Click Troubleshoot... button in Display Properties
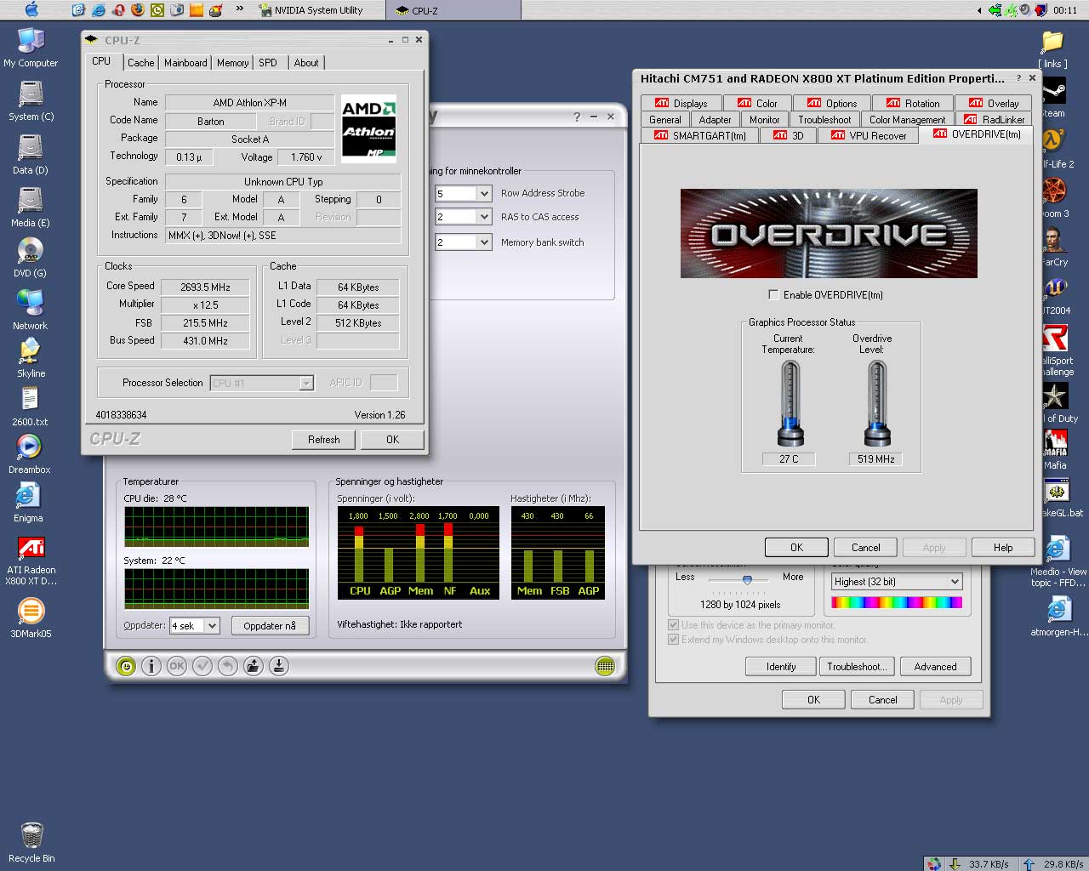The image size is (1089, 871). [x=857, y=666]
